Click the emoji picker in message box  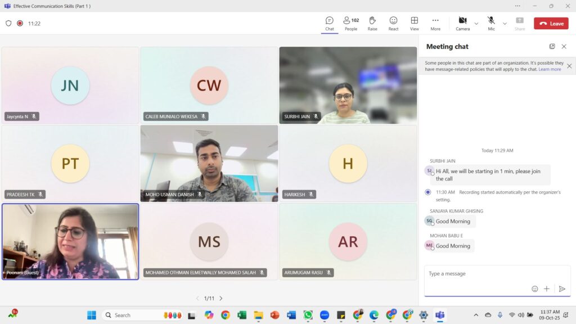click(x=534, y=289)
